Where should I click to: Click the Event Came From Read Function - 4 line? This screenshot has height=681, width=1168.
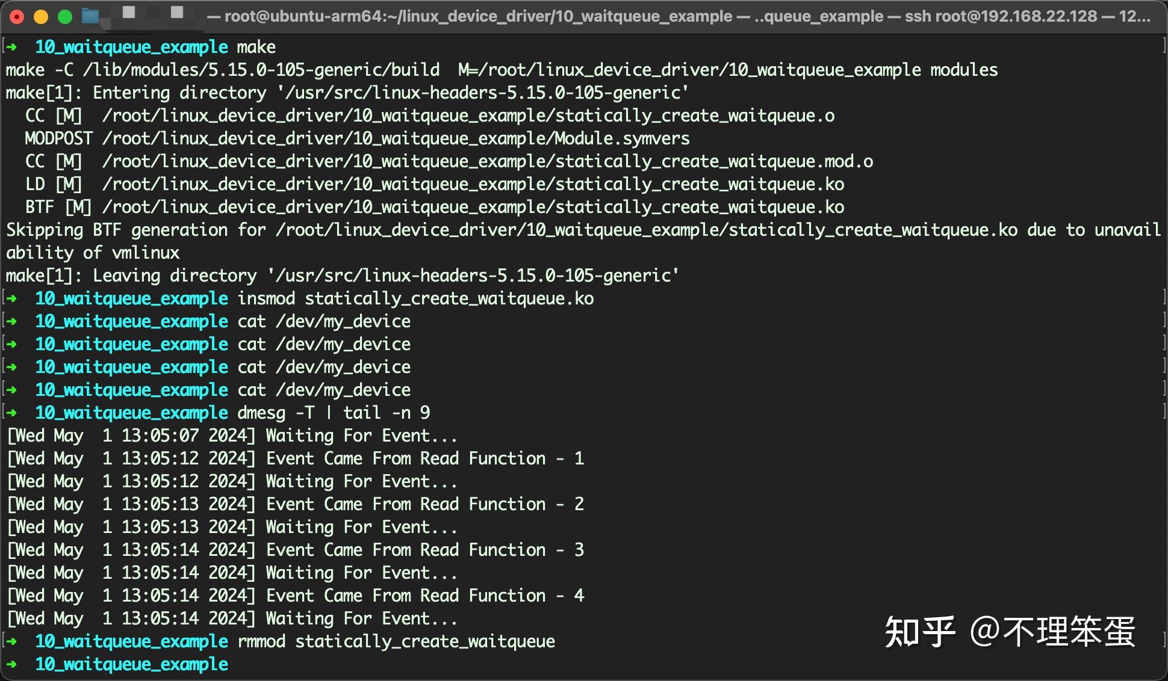click(295, 596)
